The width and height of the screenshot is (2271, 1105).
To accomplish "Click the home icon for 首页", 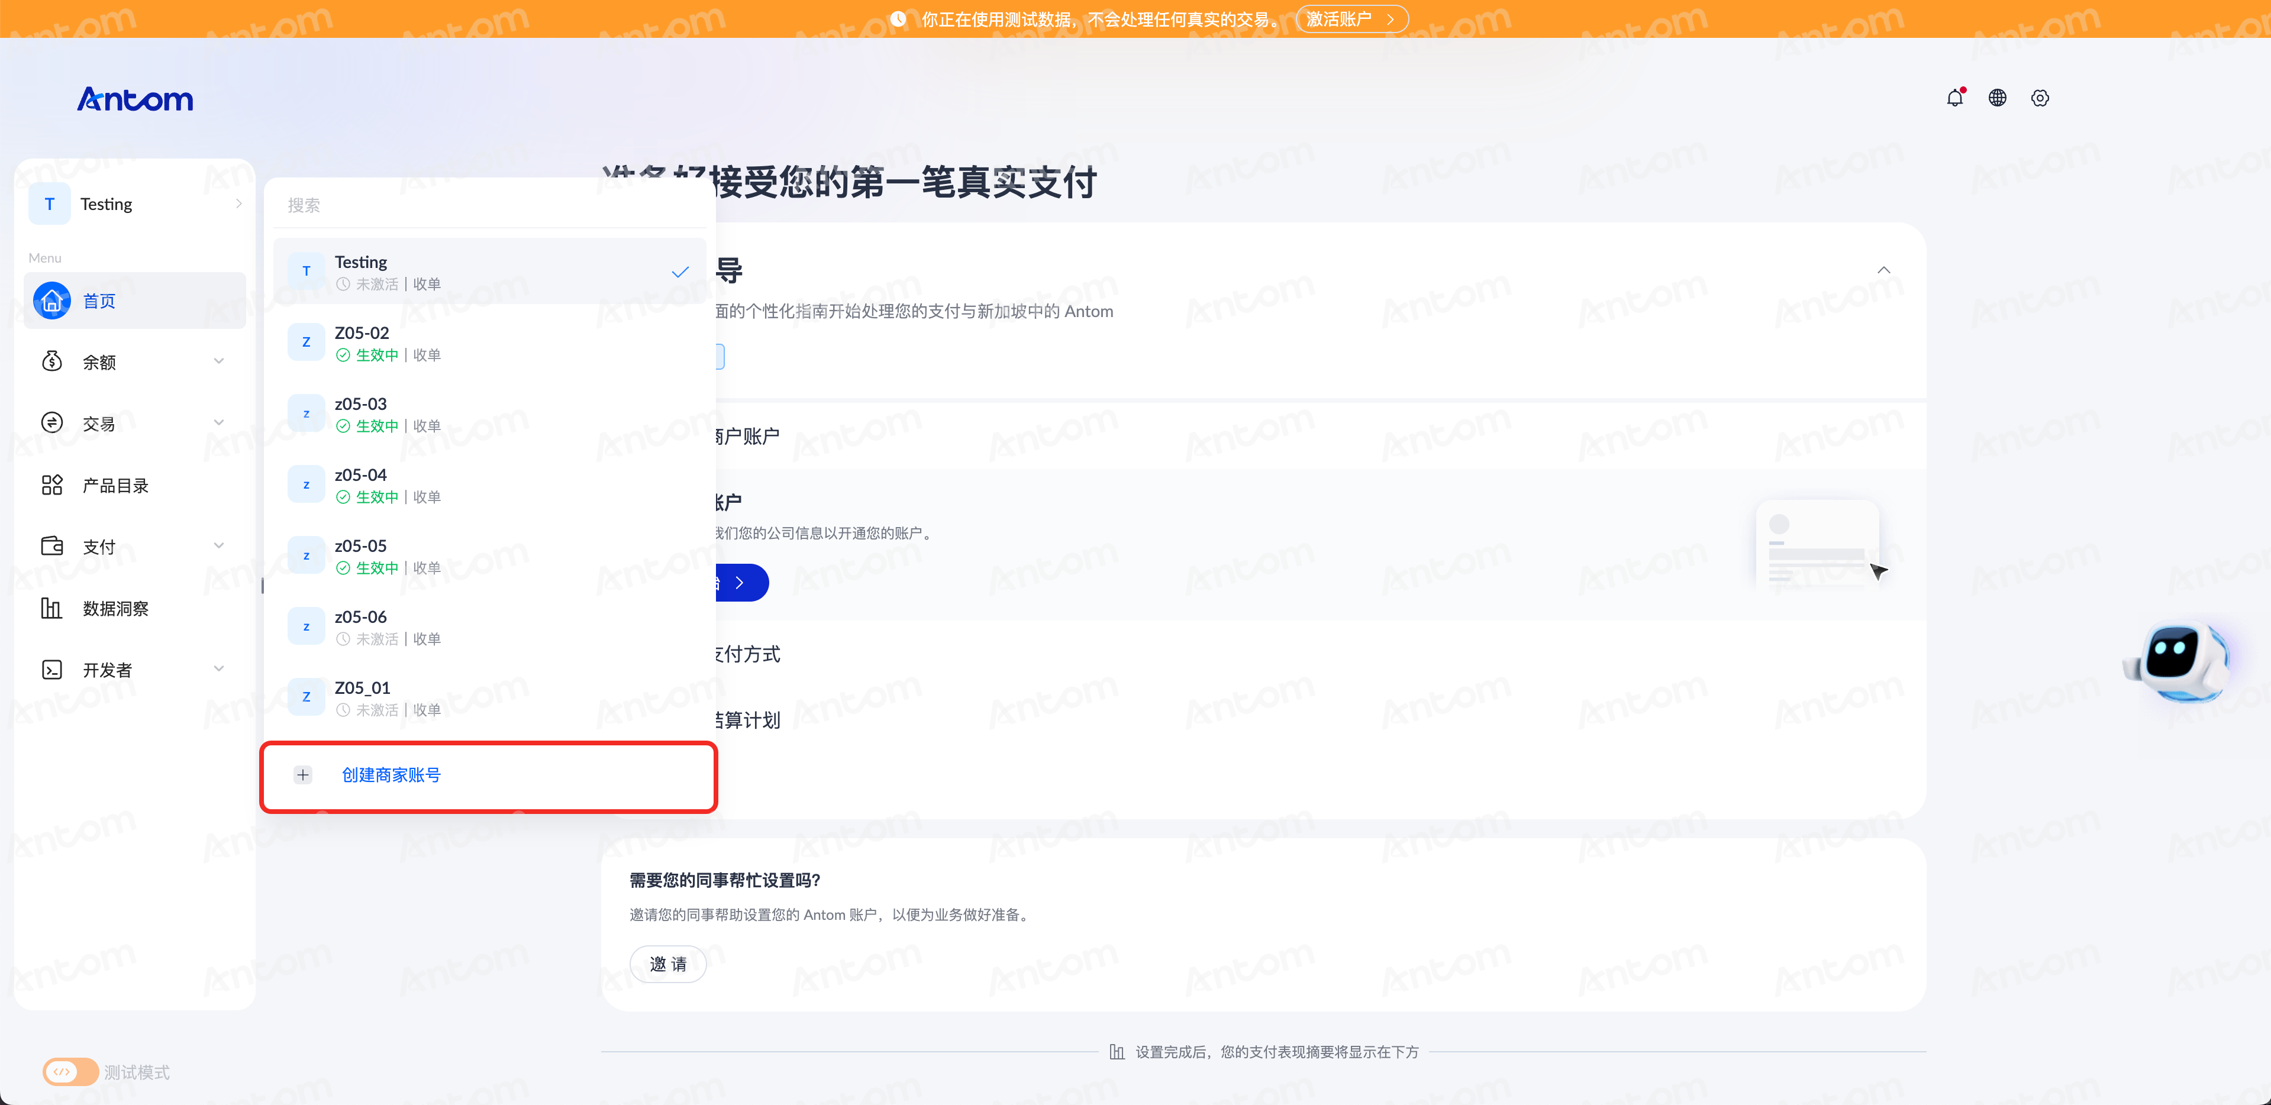I will pyautogui.click(x=52, y=301).
